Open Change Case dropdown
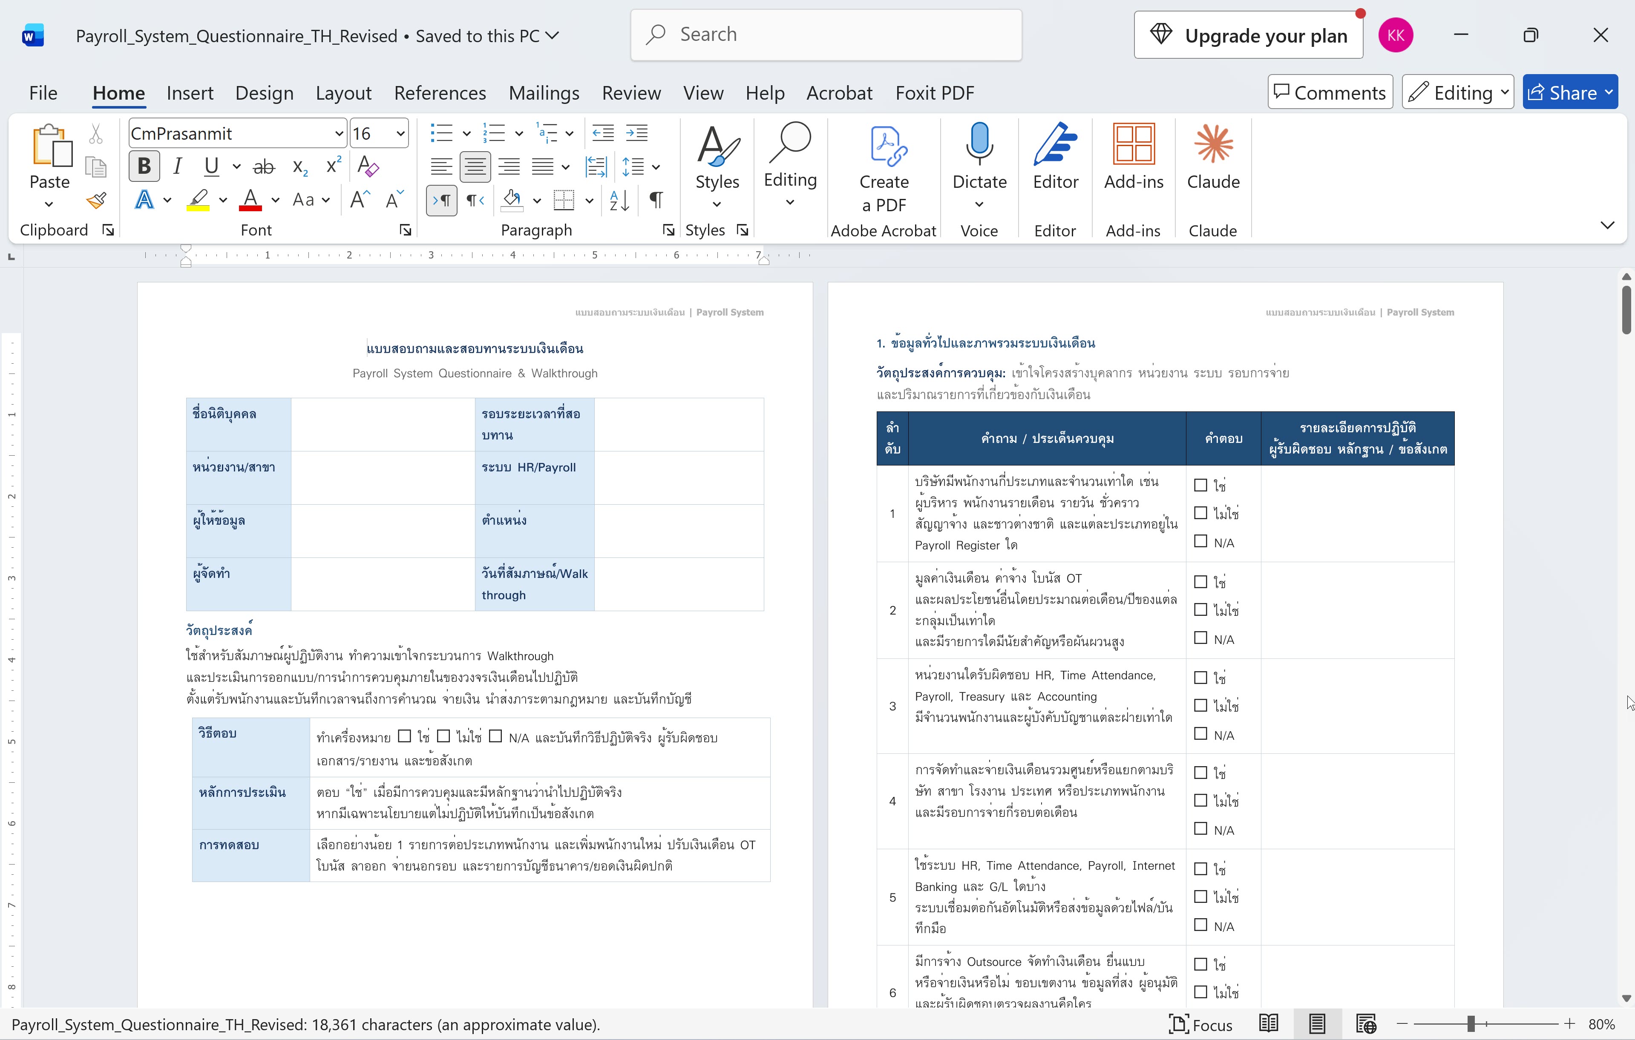Viewport: 1635px width, 1040px height. pos(311,200)
